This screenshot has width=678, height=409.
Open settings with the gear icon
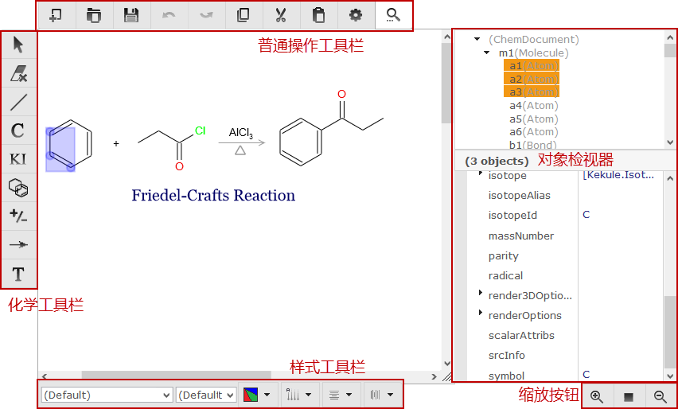pyautogui.click(x=356, y=16)
